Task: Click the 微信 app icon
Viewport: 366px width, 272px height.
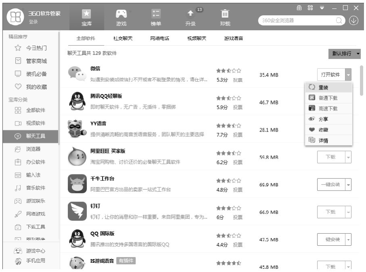Action: (x=77, y=74)
